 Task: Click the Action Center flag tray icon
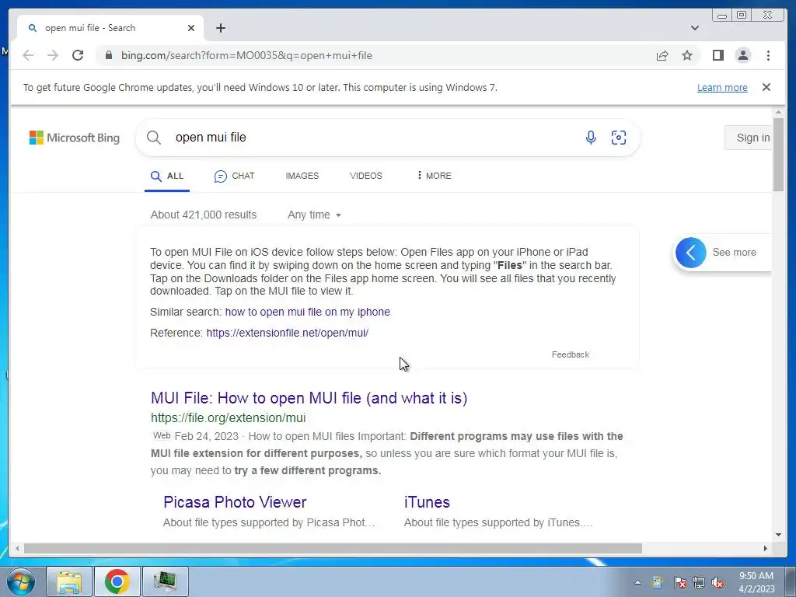pos(679,582)
